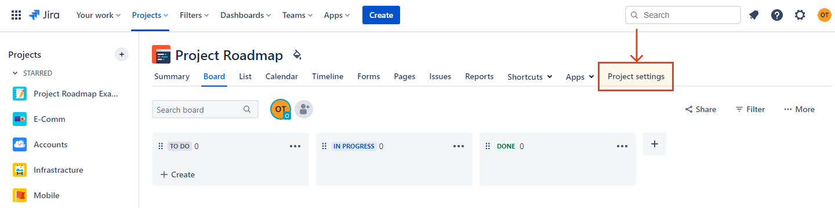Click the top Search field

683,15
